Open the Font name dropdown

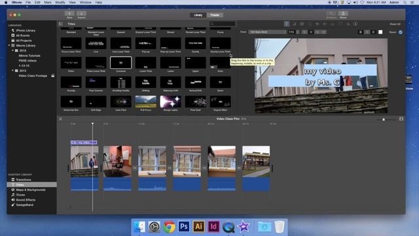[267, 32]
